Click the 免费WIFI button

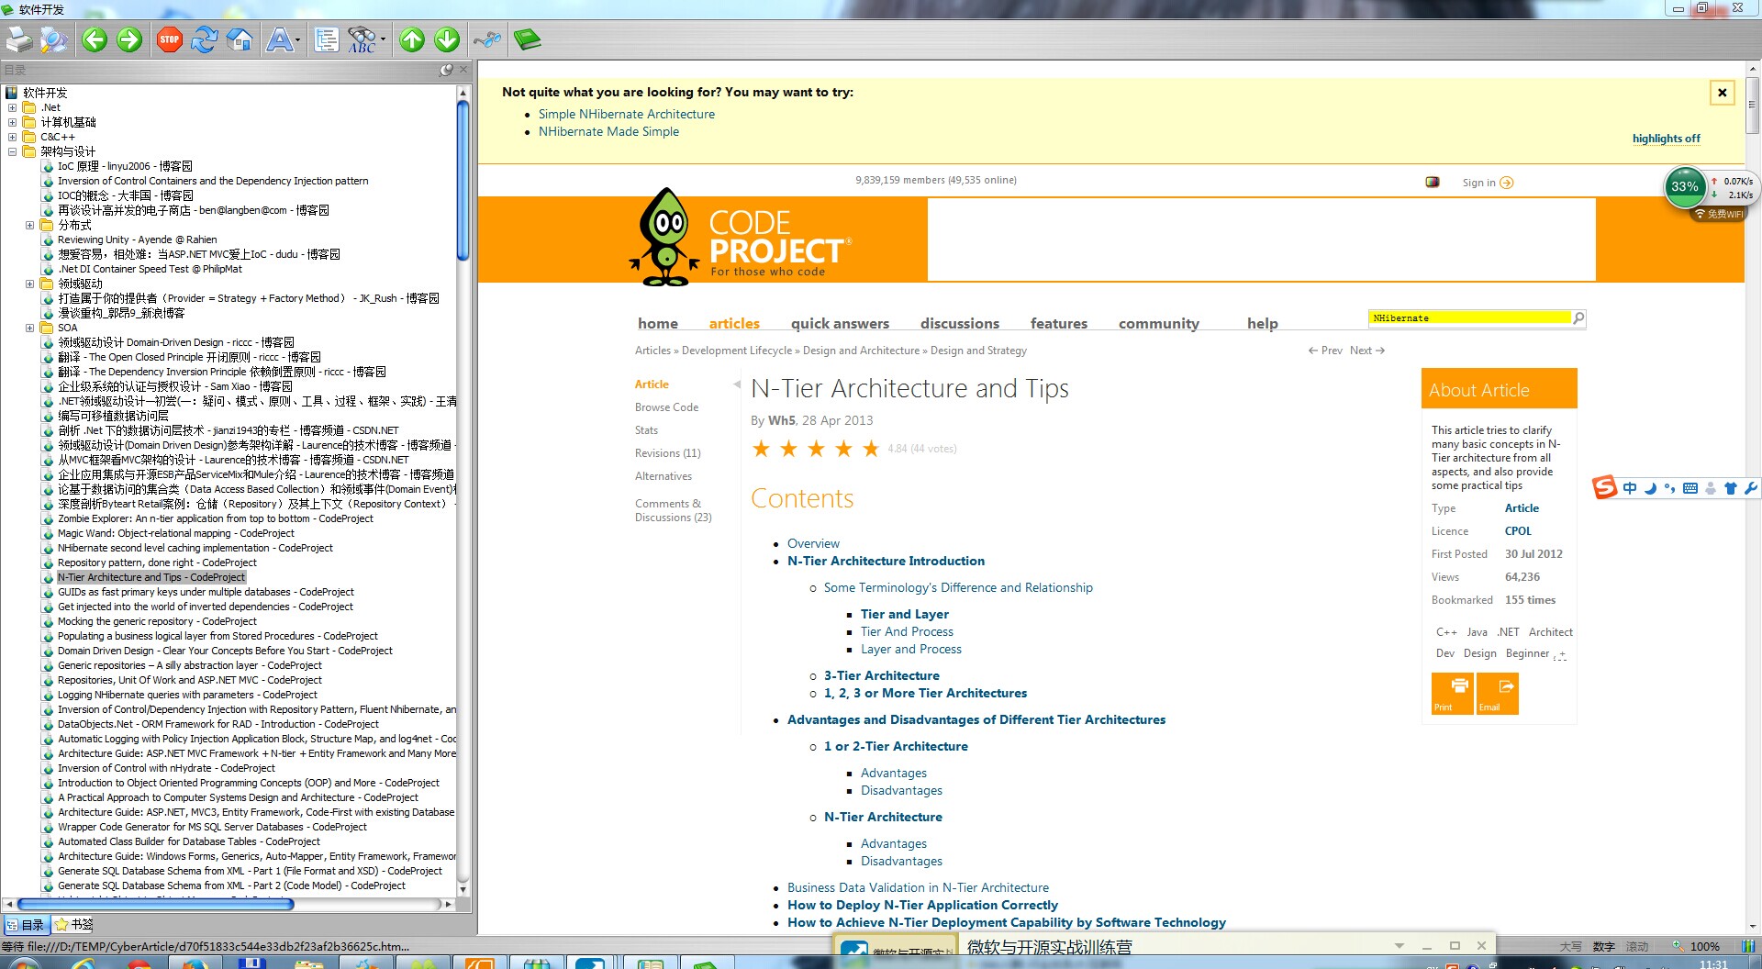coord(1719,214)
